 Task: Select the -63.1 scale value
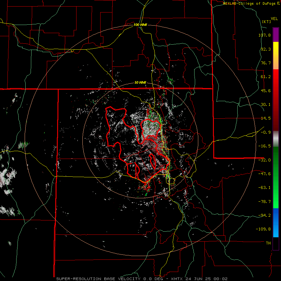click(x=264, y=188)
